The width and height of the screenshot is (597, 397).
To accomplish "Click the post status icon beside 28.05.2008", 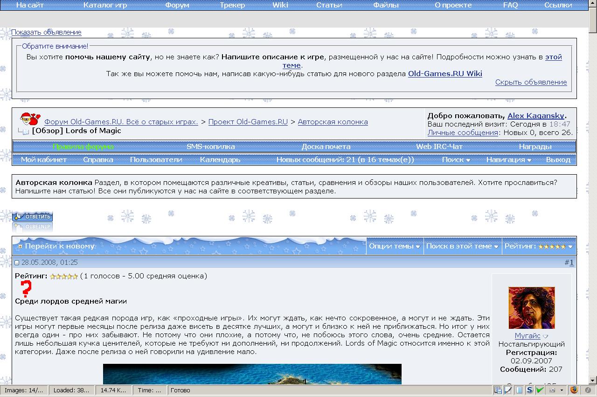I will (x=17, y=263).
